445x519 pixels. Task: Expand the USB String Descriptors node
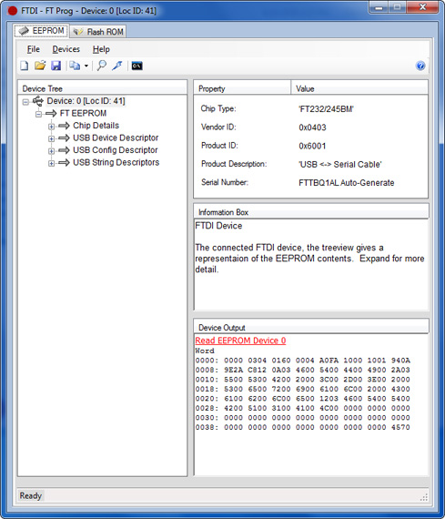pos(51,163)
